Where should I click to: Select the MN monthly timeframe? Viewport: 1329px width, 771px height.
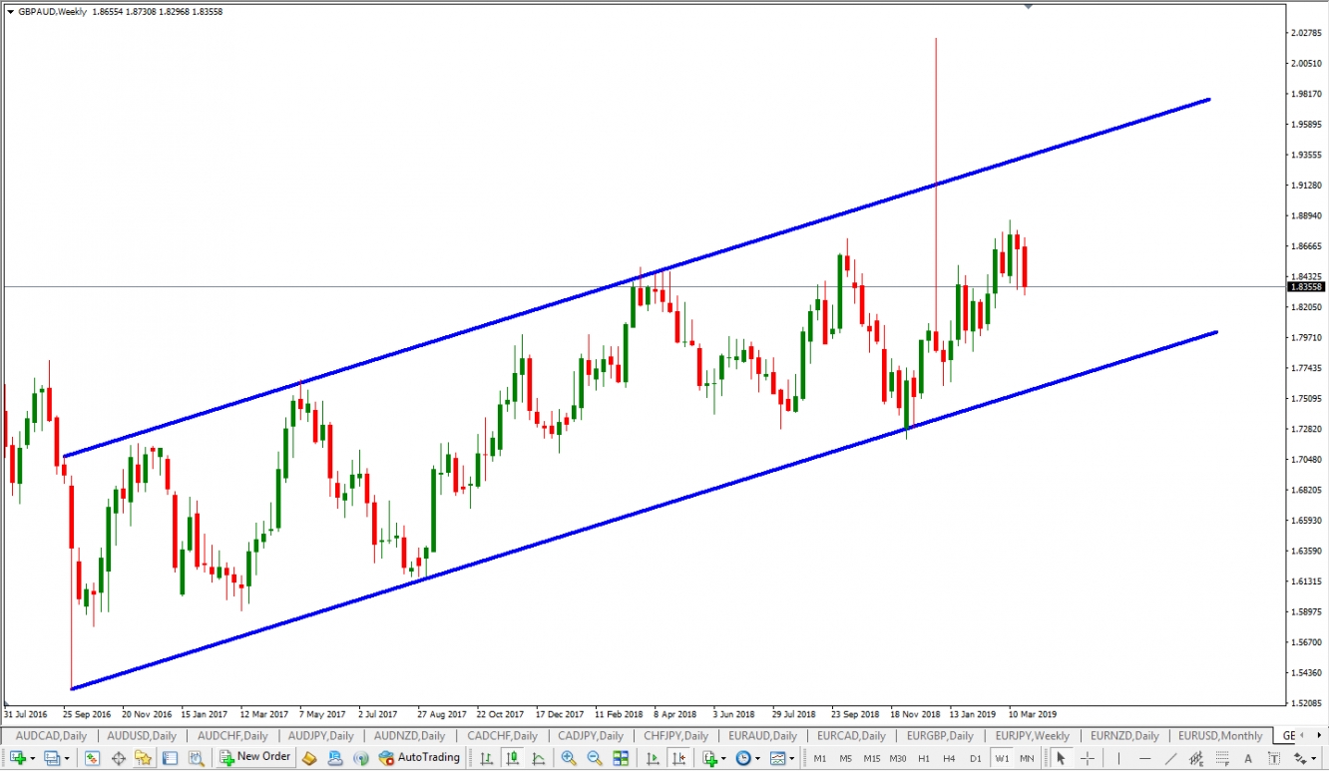point(1027,758)
